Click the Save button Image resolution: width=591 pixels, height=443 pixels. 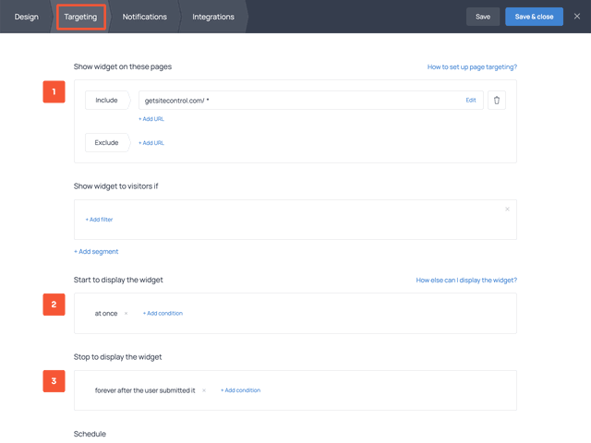[x=483, y=17]
